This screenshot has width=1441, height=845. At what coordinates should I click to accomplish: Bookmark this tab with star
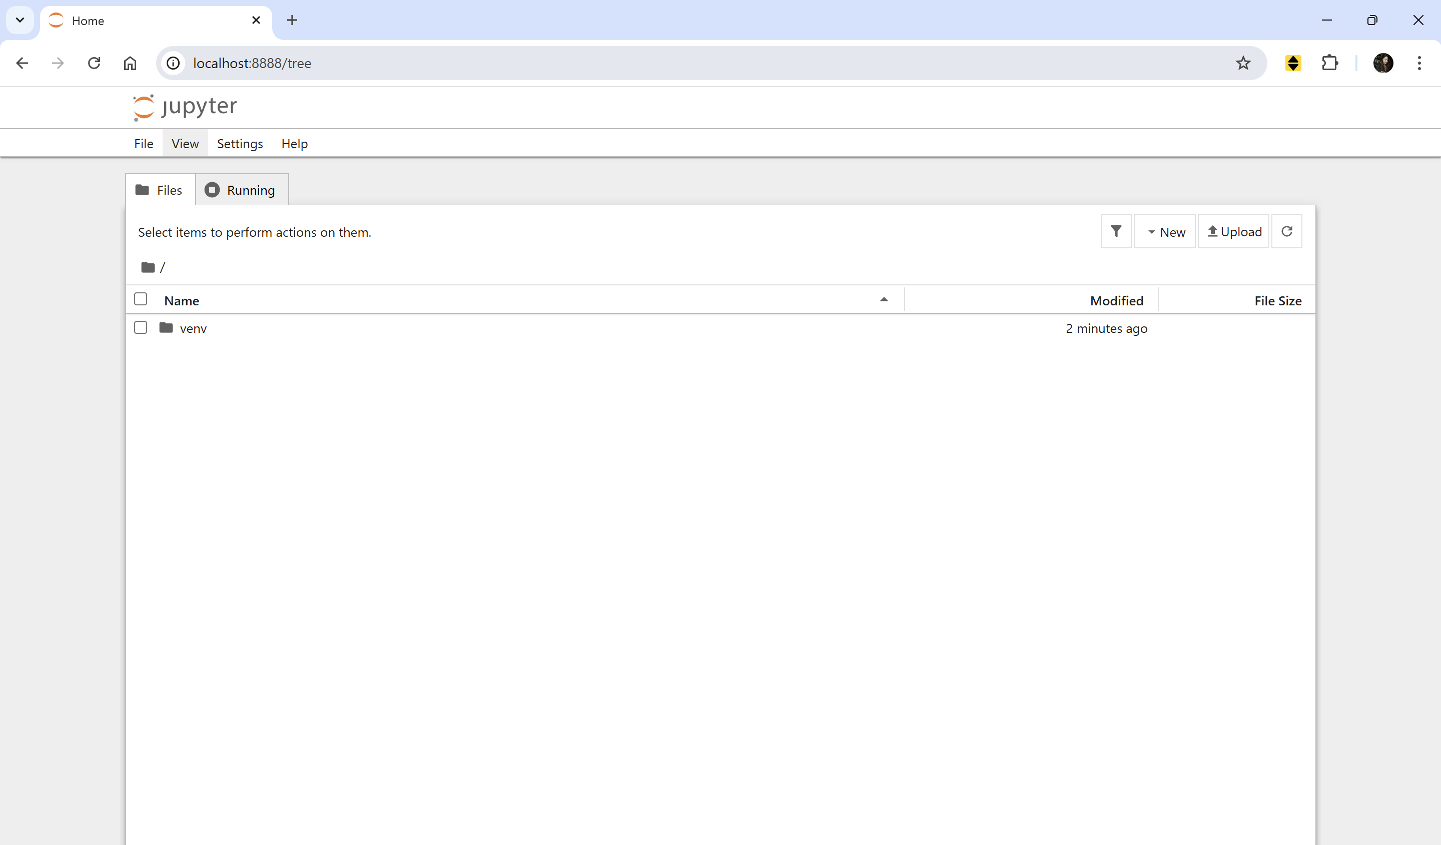(1243, 63)
